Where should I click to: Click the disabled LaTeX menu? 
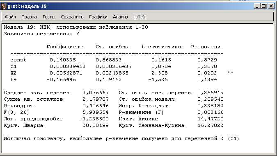(x=140, y=17)
